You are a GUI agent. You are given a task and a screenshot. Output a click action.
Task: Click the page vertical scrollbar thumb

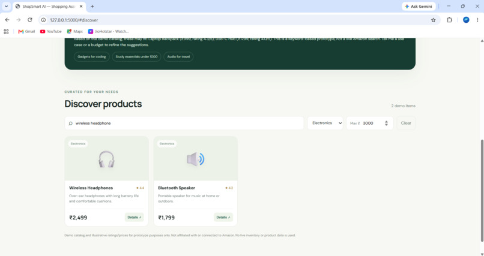coord(482,191)
